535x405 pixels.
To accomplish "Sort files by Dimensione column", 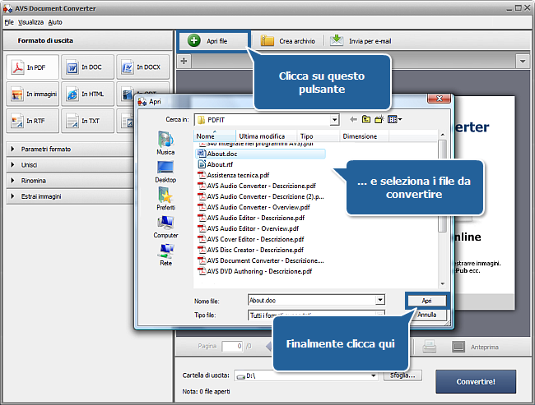I will 364,136.
